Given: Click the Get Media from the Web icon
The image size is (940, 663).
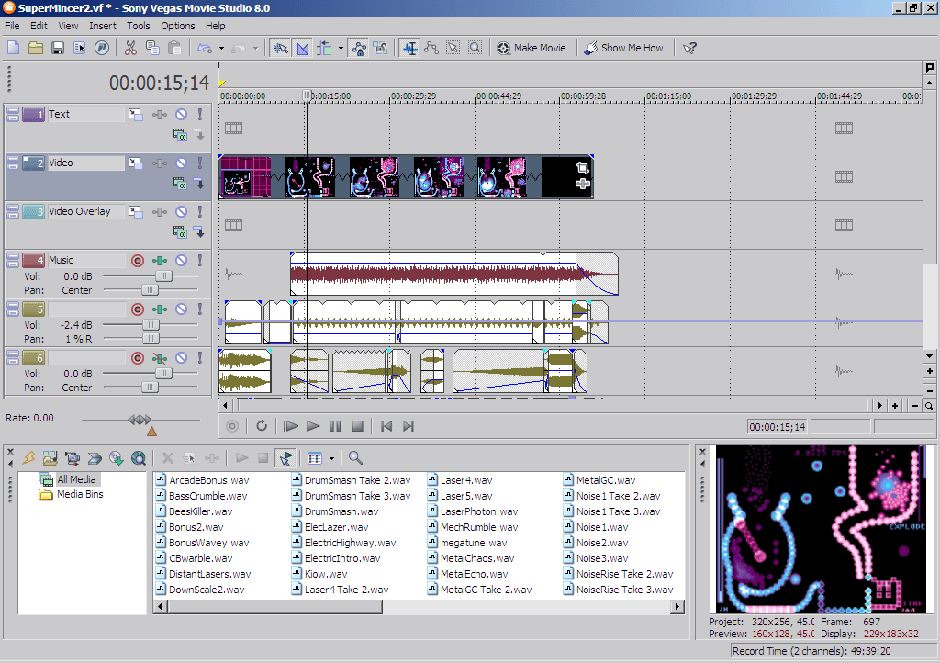Looking at the screenshot, I should click(138, 457).
